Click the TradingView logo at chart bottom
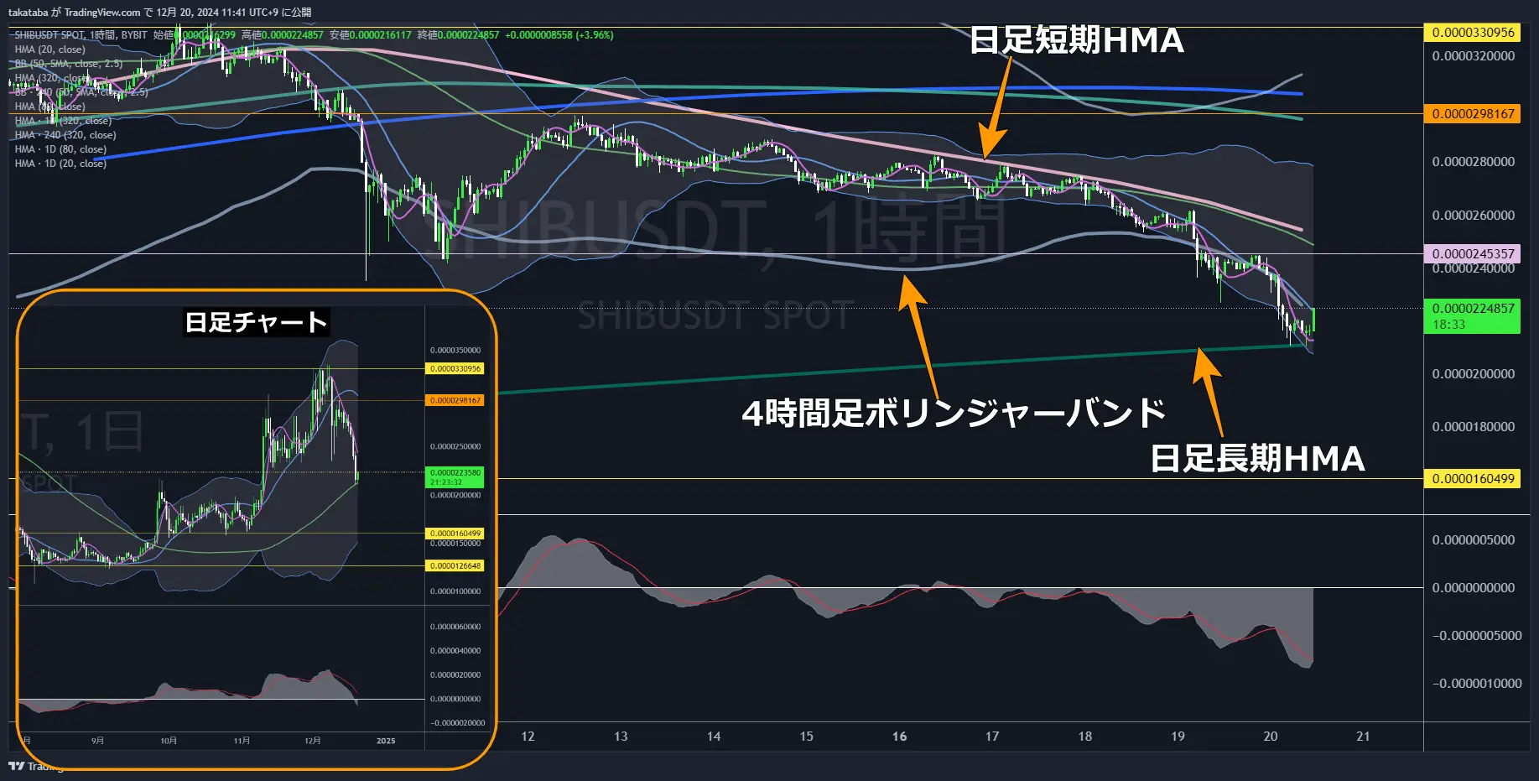 click(x=35, y=766)
